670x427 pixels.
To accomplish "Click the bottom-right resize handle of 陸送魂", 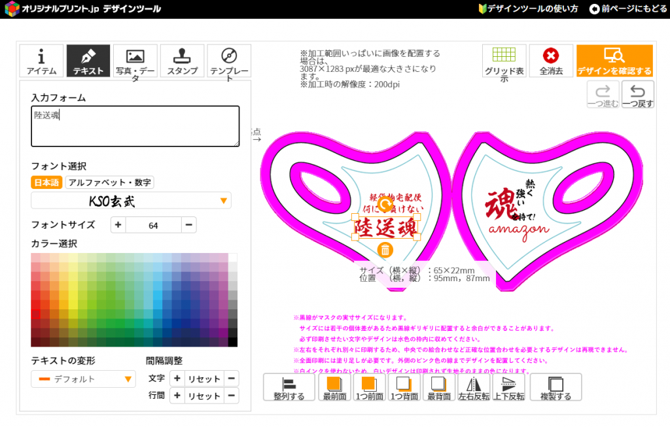I will coord(417,237).
